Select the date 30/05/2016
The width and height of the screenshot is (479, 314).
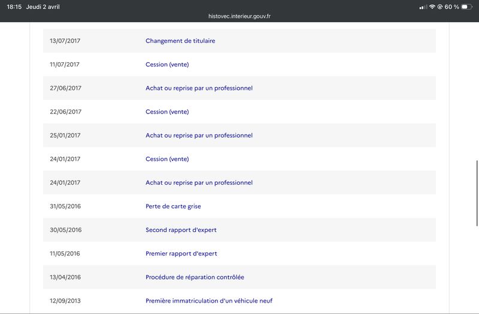tap(66, 230)
